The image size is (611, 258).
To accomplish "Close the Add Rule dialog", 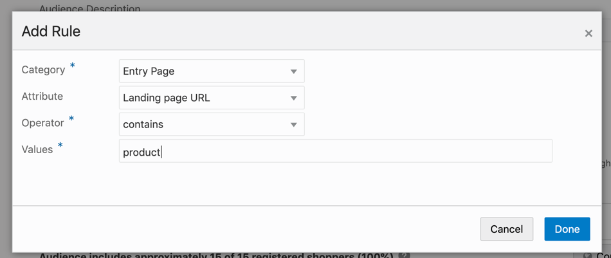I will point(588,33).
